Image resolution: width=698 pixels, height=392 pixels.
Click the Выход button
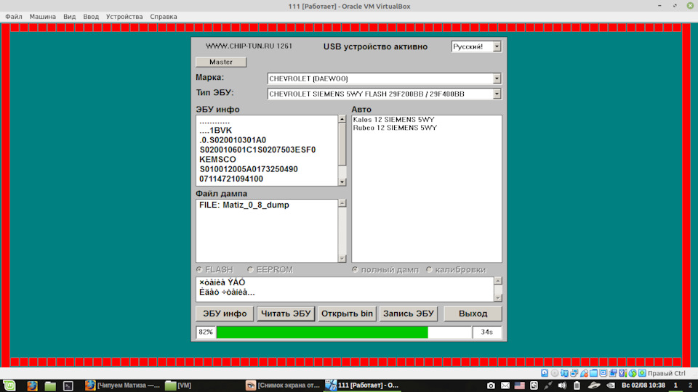point(473,314)
